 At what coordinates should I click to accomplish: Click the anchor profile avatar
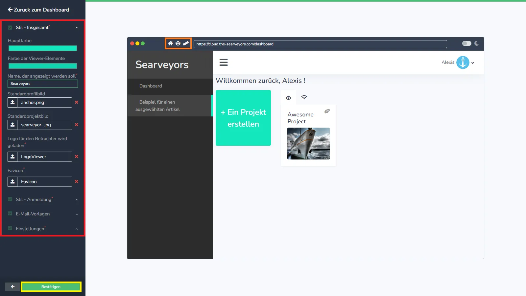463,62
